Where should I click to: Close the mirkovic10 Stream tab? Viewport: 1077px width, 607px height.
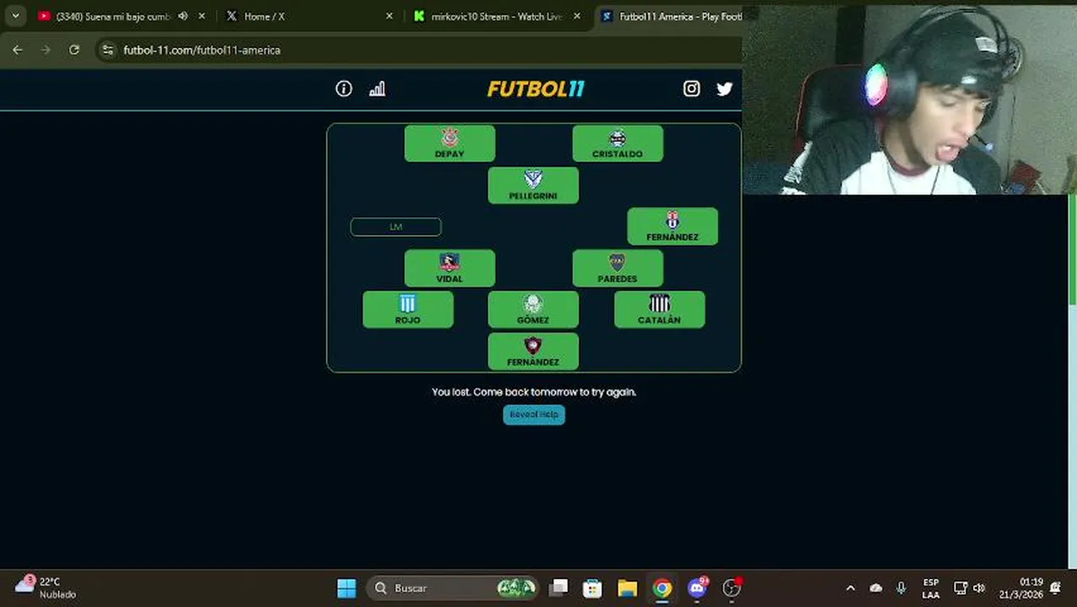[576, 16]
